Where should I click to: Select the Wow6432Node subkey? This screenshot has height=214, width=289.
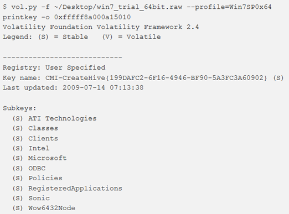[x=51, y=208]
